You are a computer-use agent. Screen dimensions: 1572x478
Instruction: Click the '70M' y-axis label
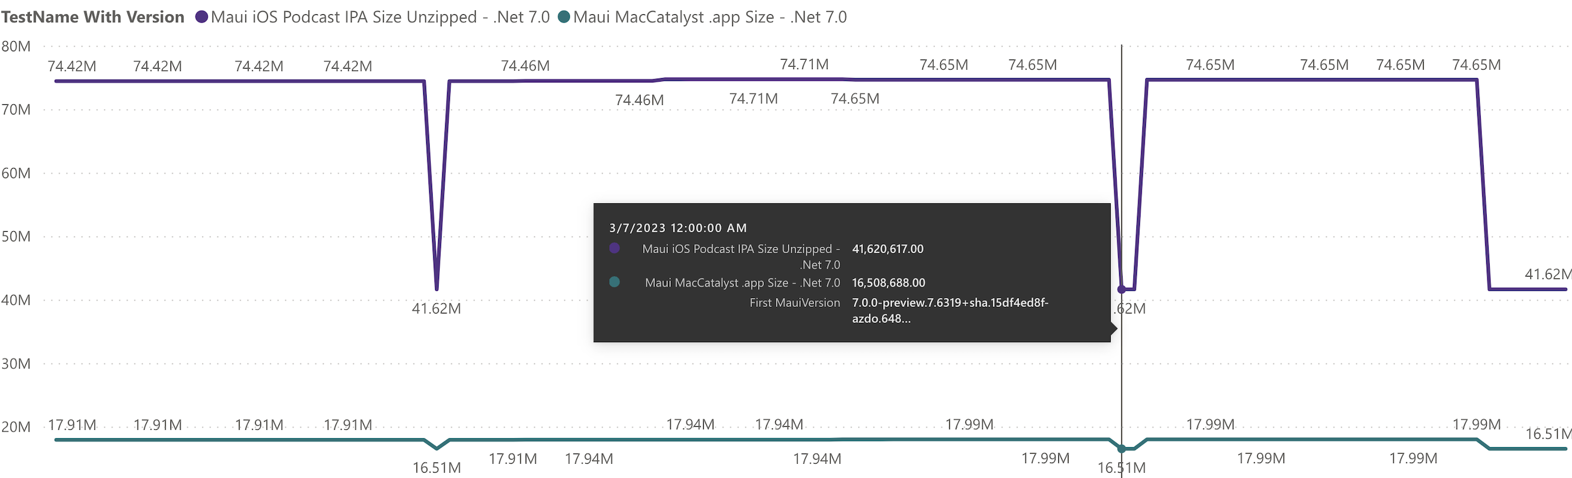click(16, 110)
